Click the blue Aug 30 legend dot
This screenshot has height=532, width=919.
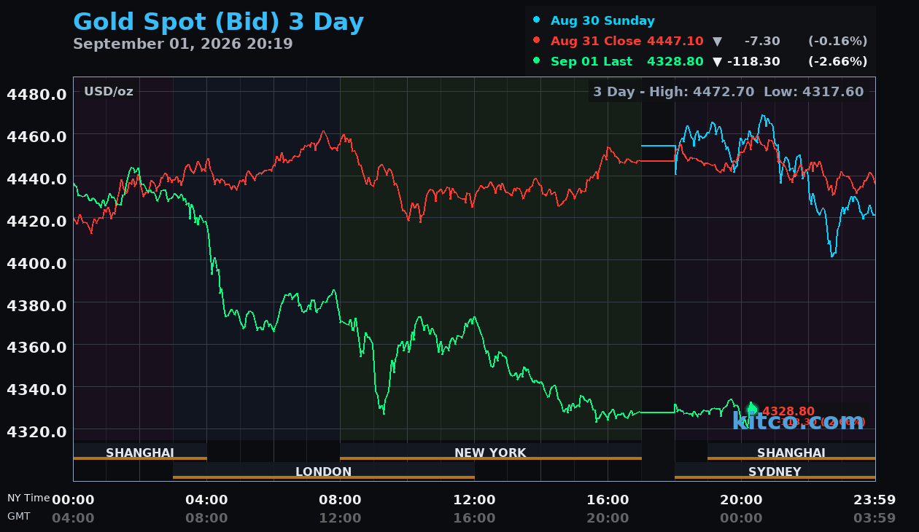point(537,20)
